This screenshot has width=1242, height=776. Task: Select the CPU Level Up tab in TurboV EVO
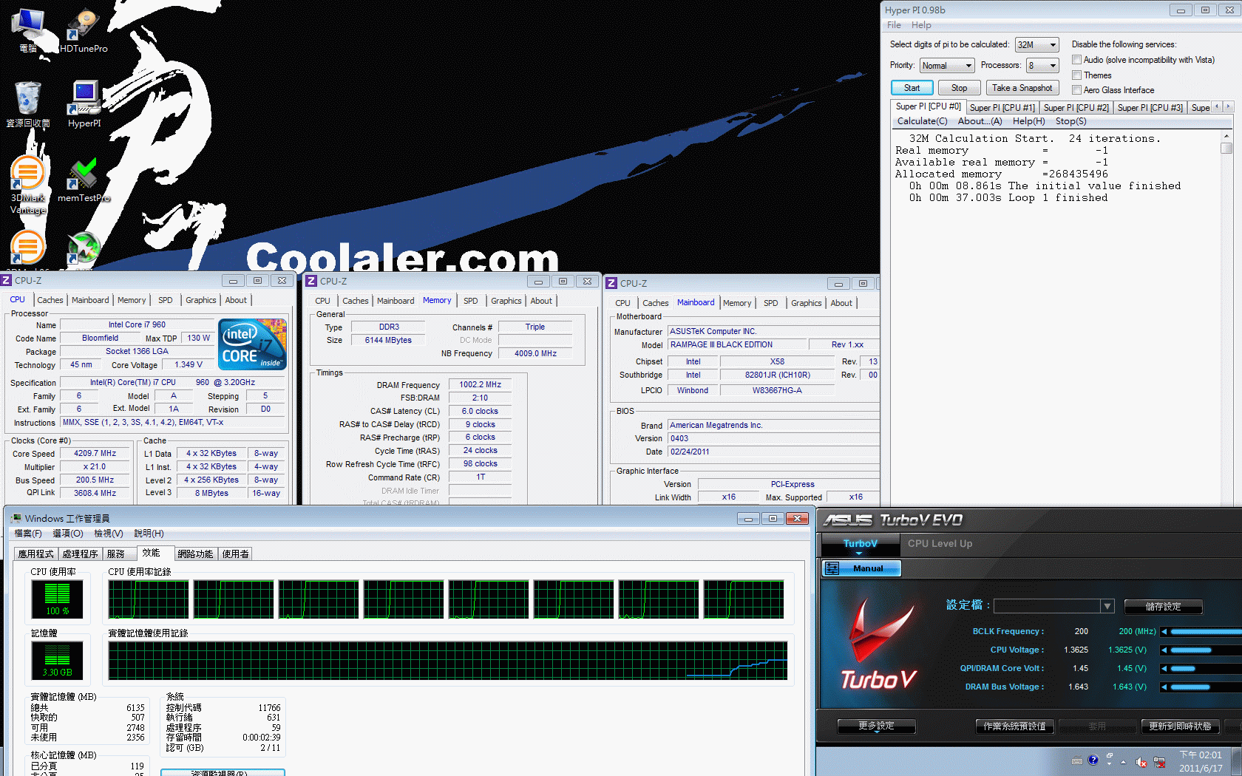[x=940, y=543]
